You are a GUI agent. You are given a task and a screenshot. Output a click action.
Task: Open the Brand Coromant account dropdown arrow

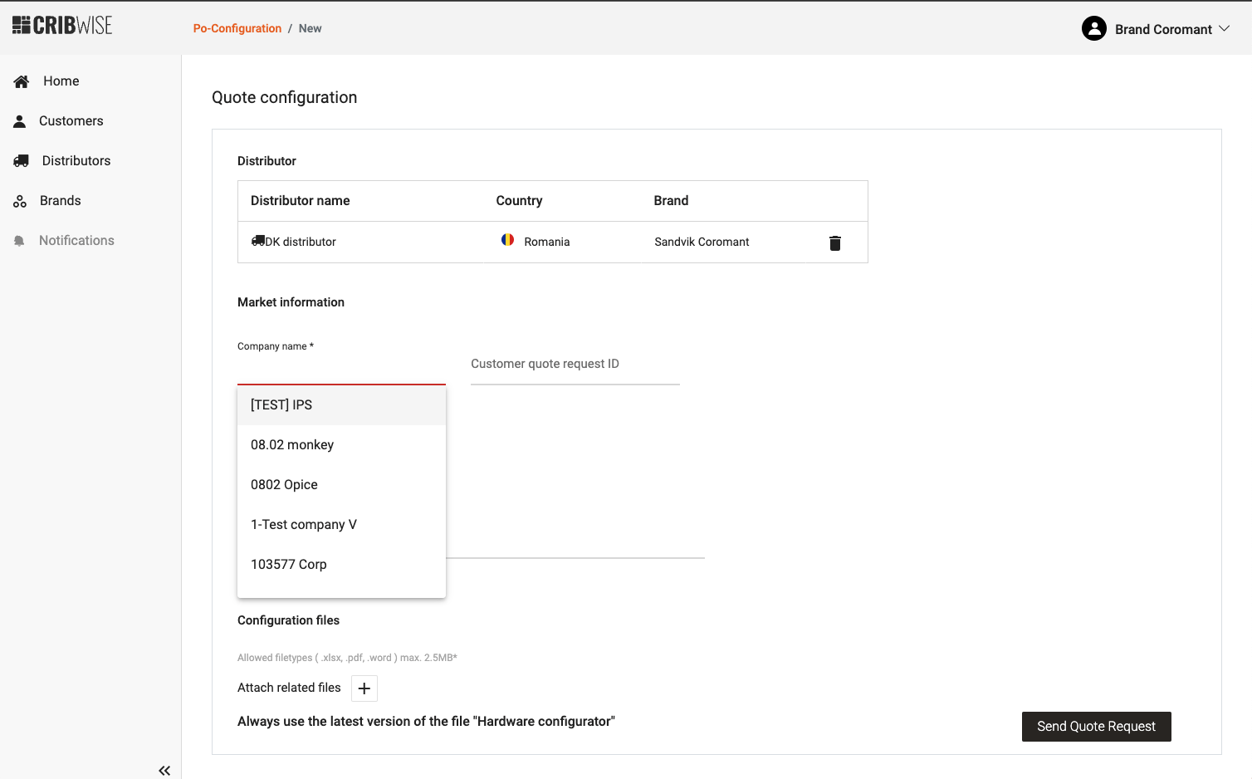coord(1224,29)
